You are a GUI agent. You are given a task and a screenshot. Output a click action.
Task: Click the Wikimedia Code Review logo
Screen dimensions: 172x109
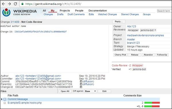pos(19,13)
